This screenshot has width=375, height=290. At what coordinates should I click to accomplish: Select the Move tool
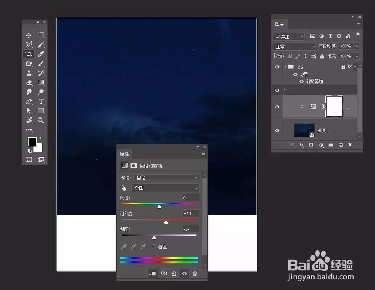click(x=28, y=35)
